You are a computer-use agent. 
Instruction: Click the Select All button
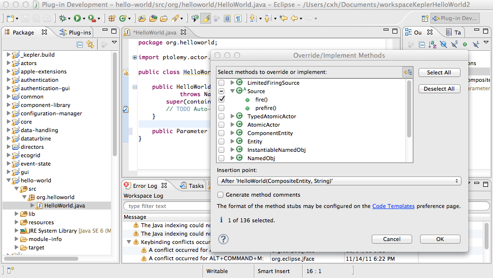439,72
